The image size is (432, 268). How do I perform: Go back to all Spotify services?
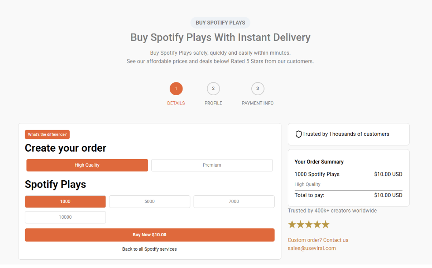tap(149, 249)
